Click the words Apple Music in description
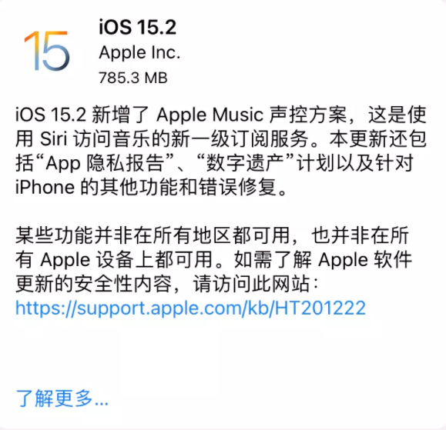 pyautogui.click(x=210, y=115)
